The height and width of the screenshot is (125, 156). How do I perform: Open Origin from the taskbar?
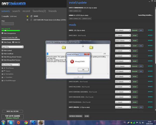click(x=18, y=122)
